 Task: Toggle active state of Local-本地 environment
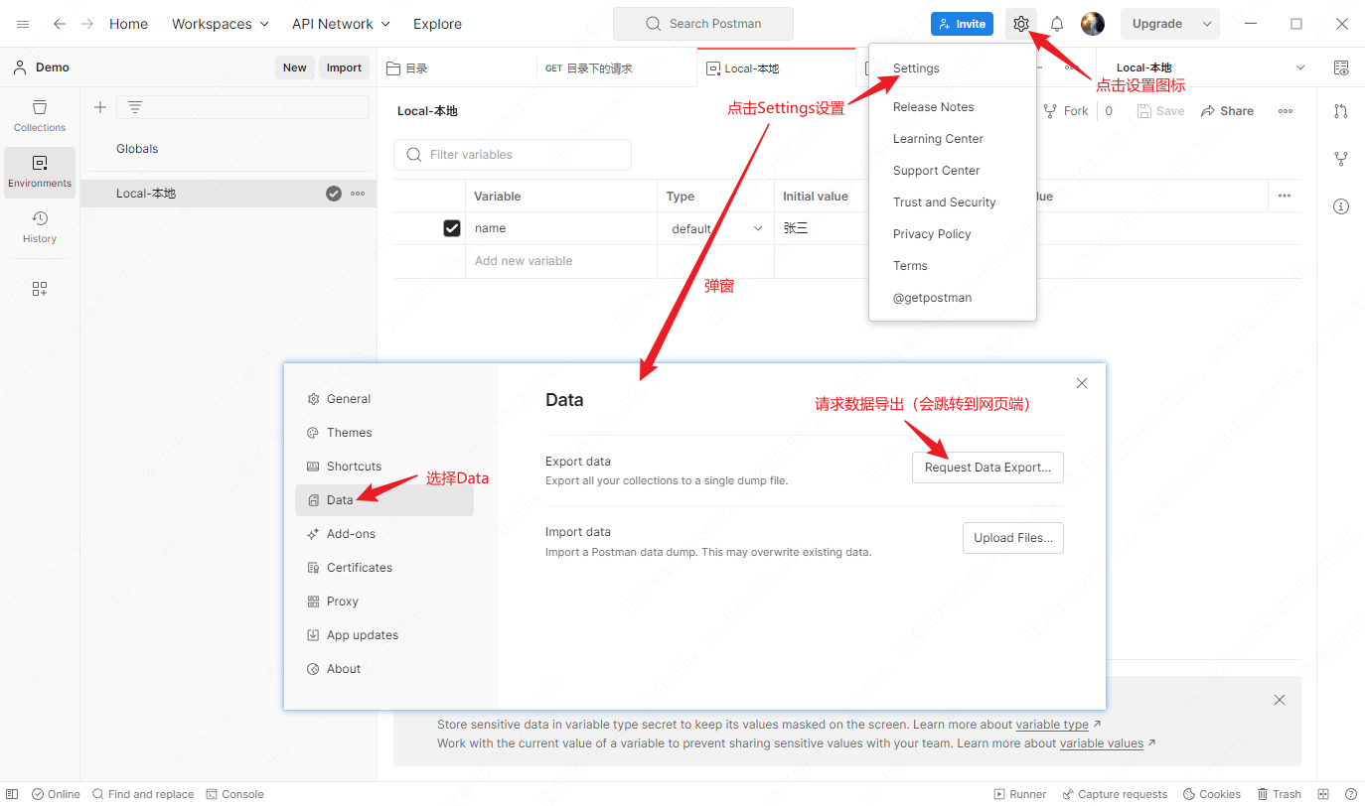pyautogui.click(x=334, y=194)
